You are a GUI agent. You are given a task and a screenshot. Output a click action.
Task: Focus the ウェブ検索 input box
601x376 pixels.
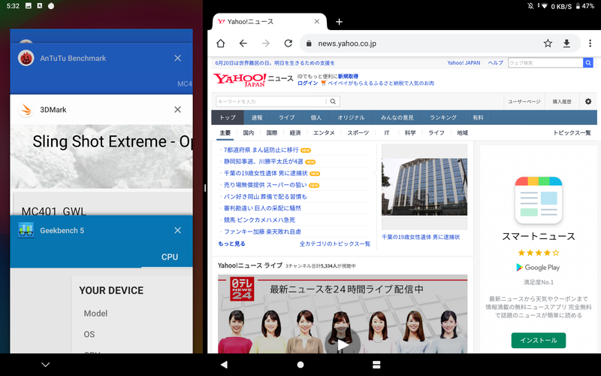click(545, 62)
